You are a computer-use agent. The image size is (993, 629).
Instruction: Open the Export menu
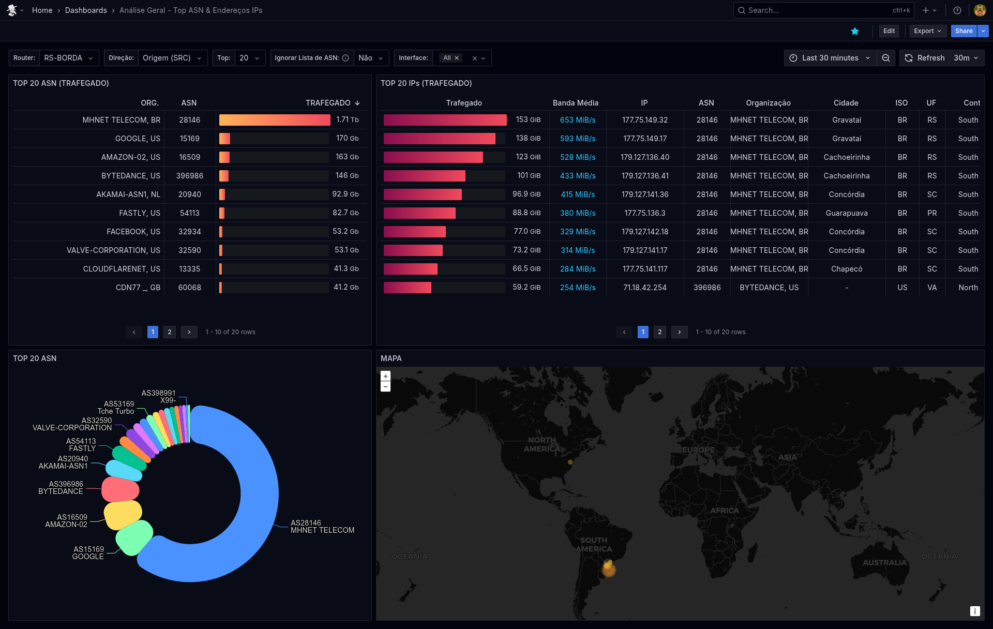[927, 31]
